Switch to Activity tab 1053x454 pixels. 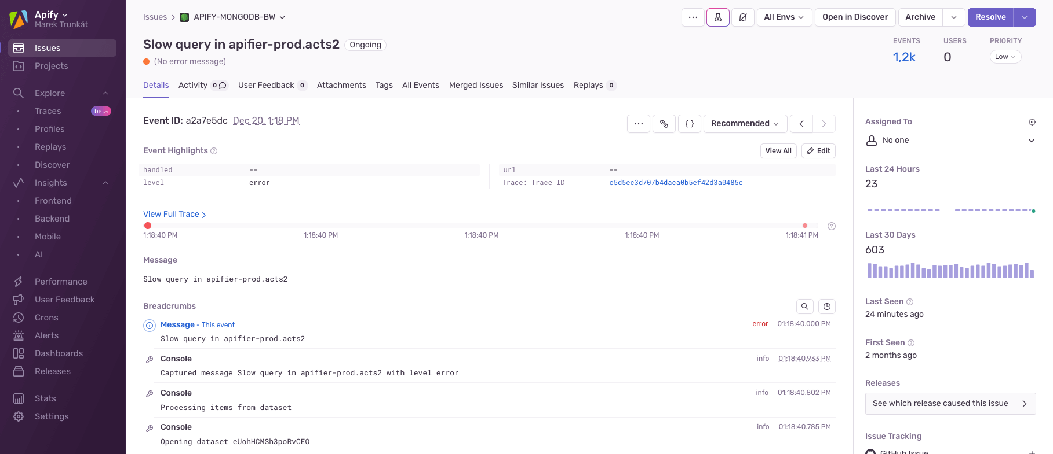[203, 86]
